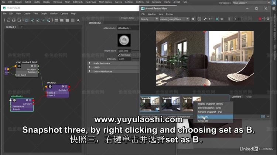The width and height of the screenshot is (277, 155).
Task: Adjust the exposure slider in RenderView
Action: tap(229, 19)
